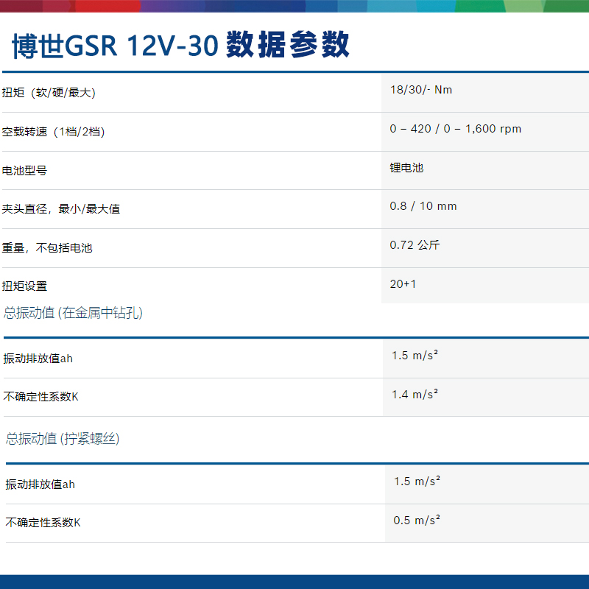Select the 扭矩（软/硬/最大）label
The height and width of the screenshot is (589, 589).
tap(49, 93)
